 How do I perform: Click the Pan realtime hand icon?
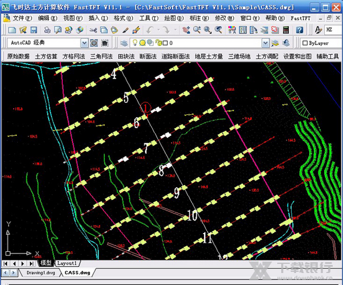click(187, 30)
